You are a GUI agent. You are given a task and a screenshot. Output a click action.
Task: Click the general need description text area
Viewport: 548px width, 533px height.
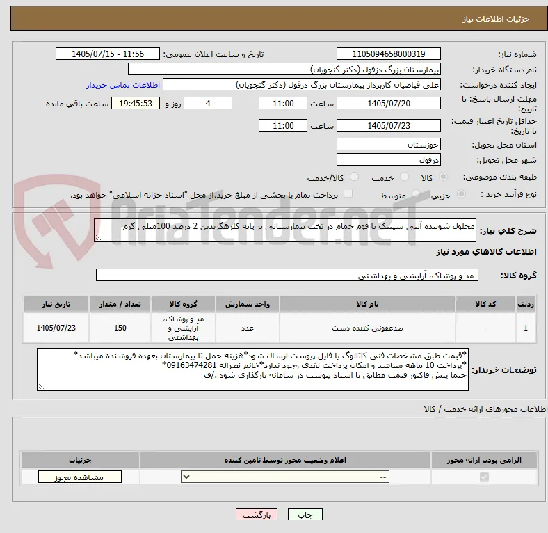coord(285,230)
